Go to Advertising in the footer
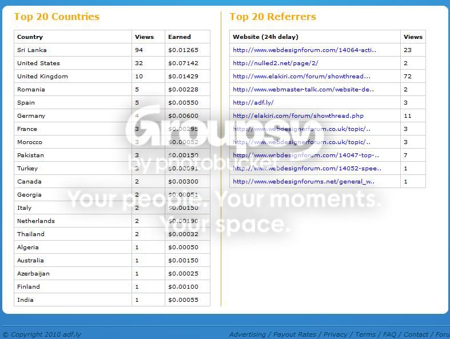The image size is (450, 339). tap(248, 334)
